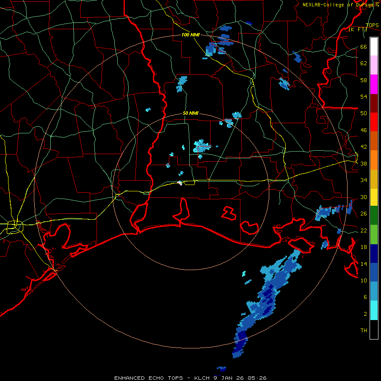
Task: Click the '58' legend value
Action: 364,80
